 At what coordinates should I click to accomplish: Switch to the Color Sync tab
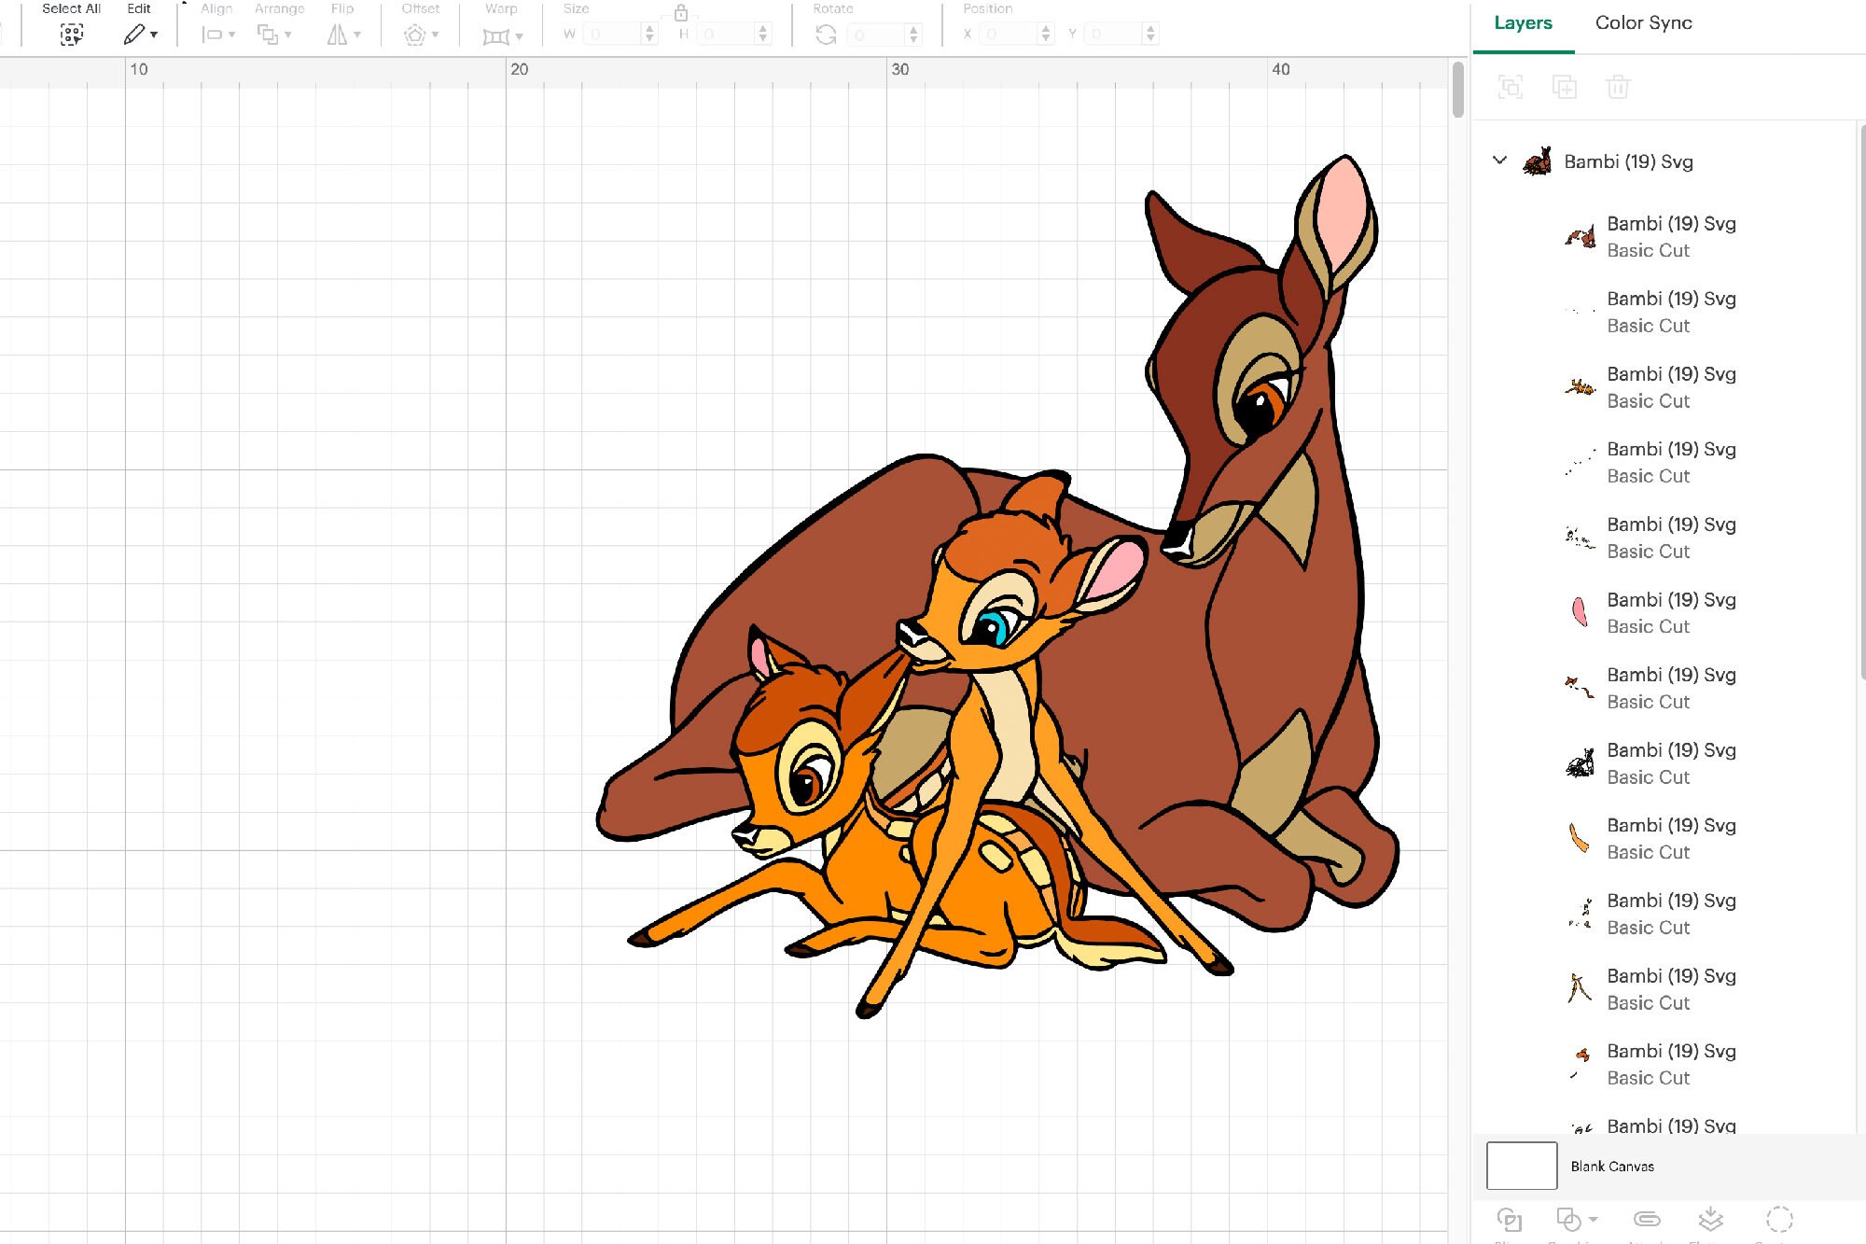tap(1643, 22)
